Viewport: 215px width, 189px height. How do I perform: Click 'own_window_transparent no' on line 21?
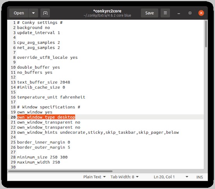49,122
